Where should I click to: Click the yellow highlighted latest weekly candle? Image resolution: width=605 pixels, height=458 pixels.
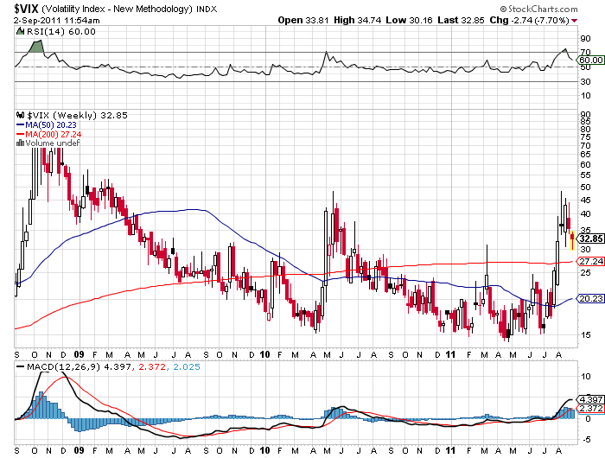(572, 240)
